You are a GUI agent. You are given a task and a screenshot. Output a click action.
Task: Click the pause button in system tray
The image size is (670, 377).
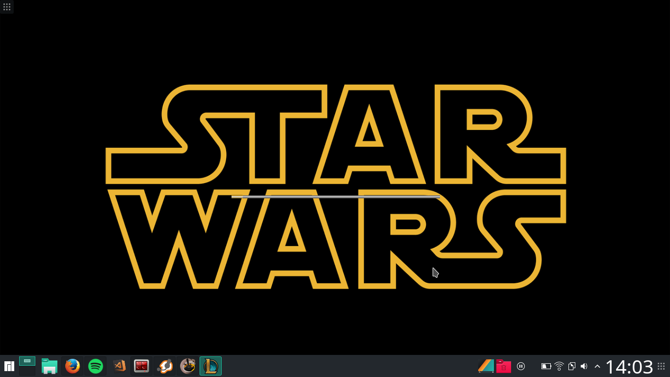coord(521,366)
